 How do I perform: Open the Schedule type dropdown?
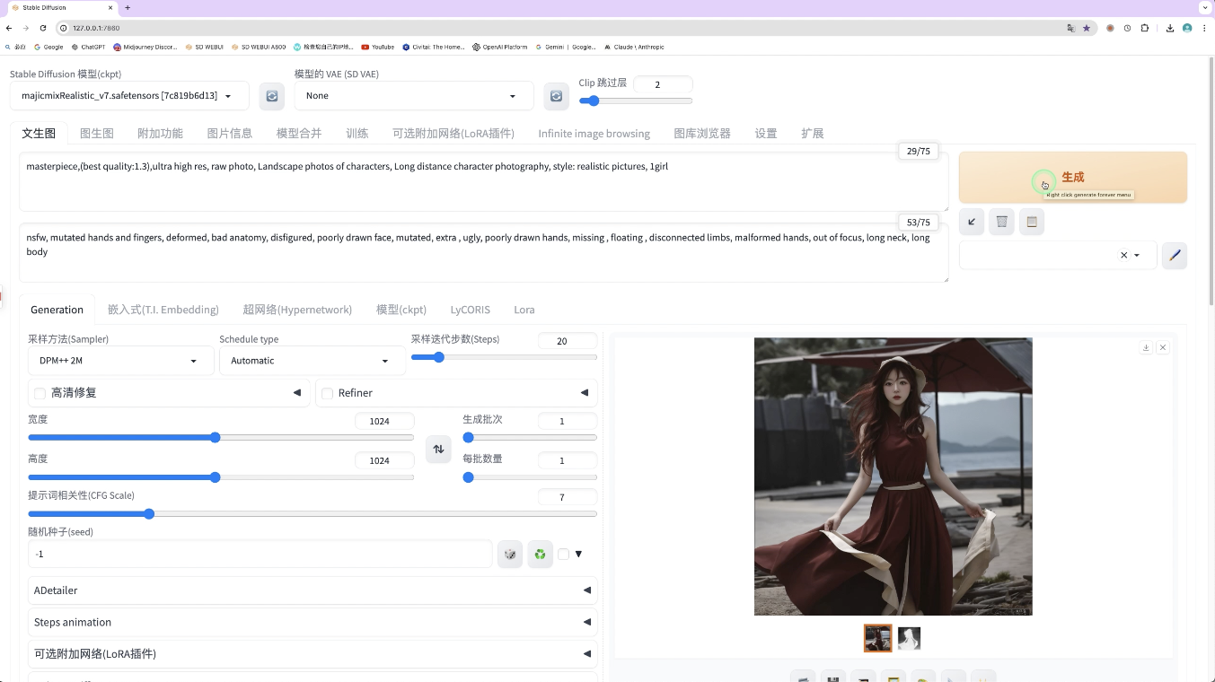(313, 361)
